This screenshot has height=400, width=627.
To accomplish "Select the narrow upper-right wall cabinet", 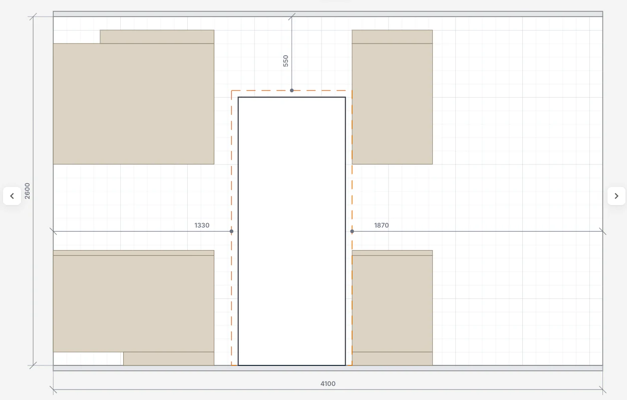I will tap(392, 104).
